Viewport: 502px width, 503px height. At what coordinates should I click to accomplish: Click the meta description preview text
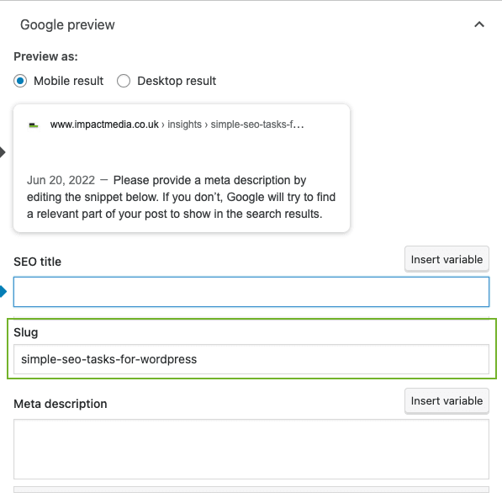(x=182, y=197)
